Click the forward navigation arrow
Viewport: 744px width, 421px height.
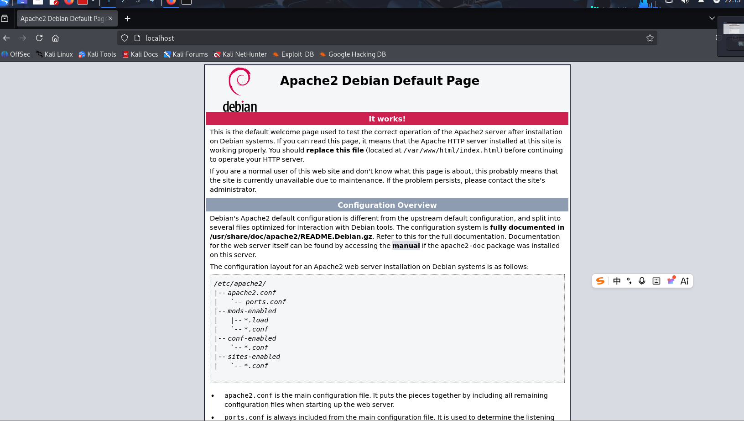click(x=23, y=38)
